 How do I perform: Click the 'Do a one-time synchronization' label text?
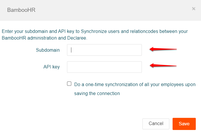(x=135, y=84)
